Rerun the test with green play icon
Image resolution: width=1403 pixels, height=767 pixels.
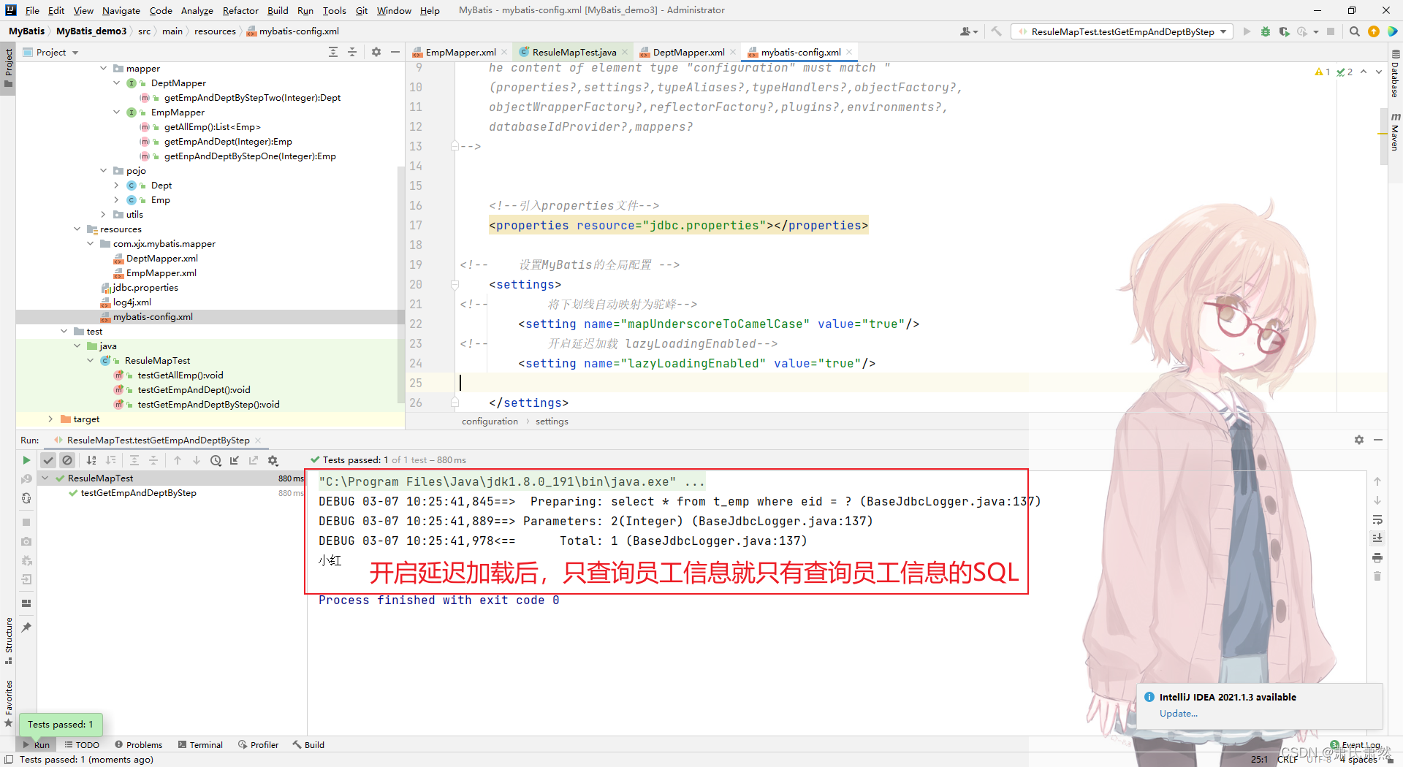(26, 460)
